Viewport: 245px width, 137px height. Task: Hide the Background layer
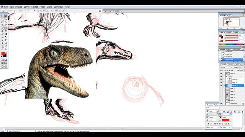click(221, 104)
